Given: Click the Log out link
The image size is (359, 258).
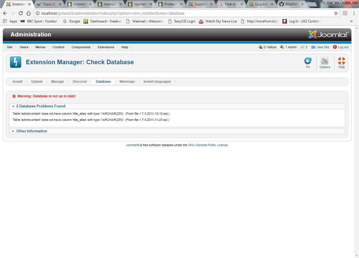Looking at the screenshot, I should click(x=340, y=47).
